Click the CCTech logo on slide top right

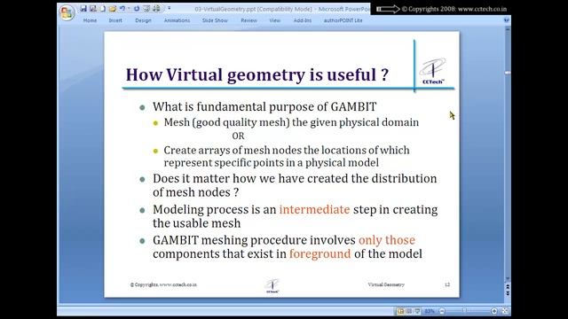pos(432,71)
